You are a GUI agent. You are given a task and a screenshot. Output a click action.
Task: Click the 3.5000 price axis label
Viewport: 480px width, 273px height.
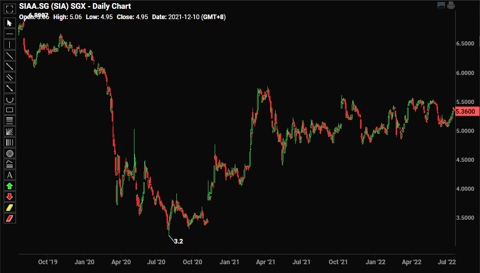(465, 218)
